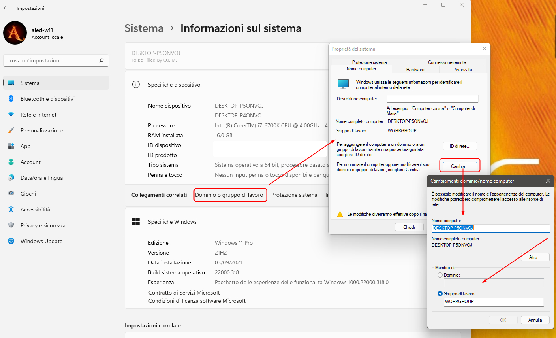Screen dimensions: 556x338
Task: Open Accessibilità settings
Action: coord(56,210)
